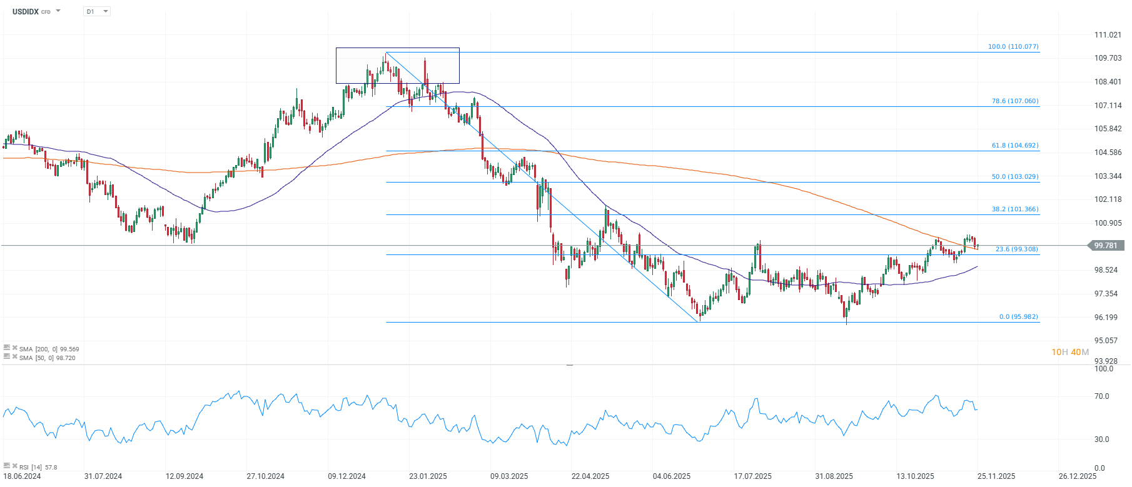
Task: Click the candle countdown timer 10H 40M
Action: [1070, 352]
